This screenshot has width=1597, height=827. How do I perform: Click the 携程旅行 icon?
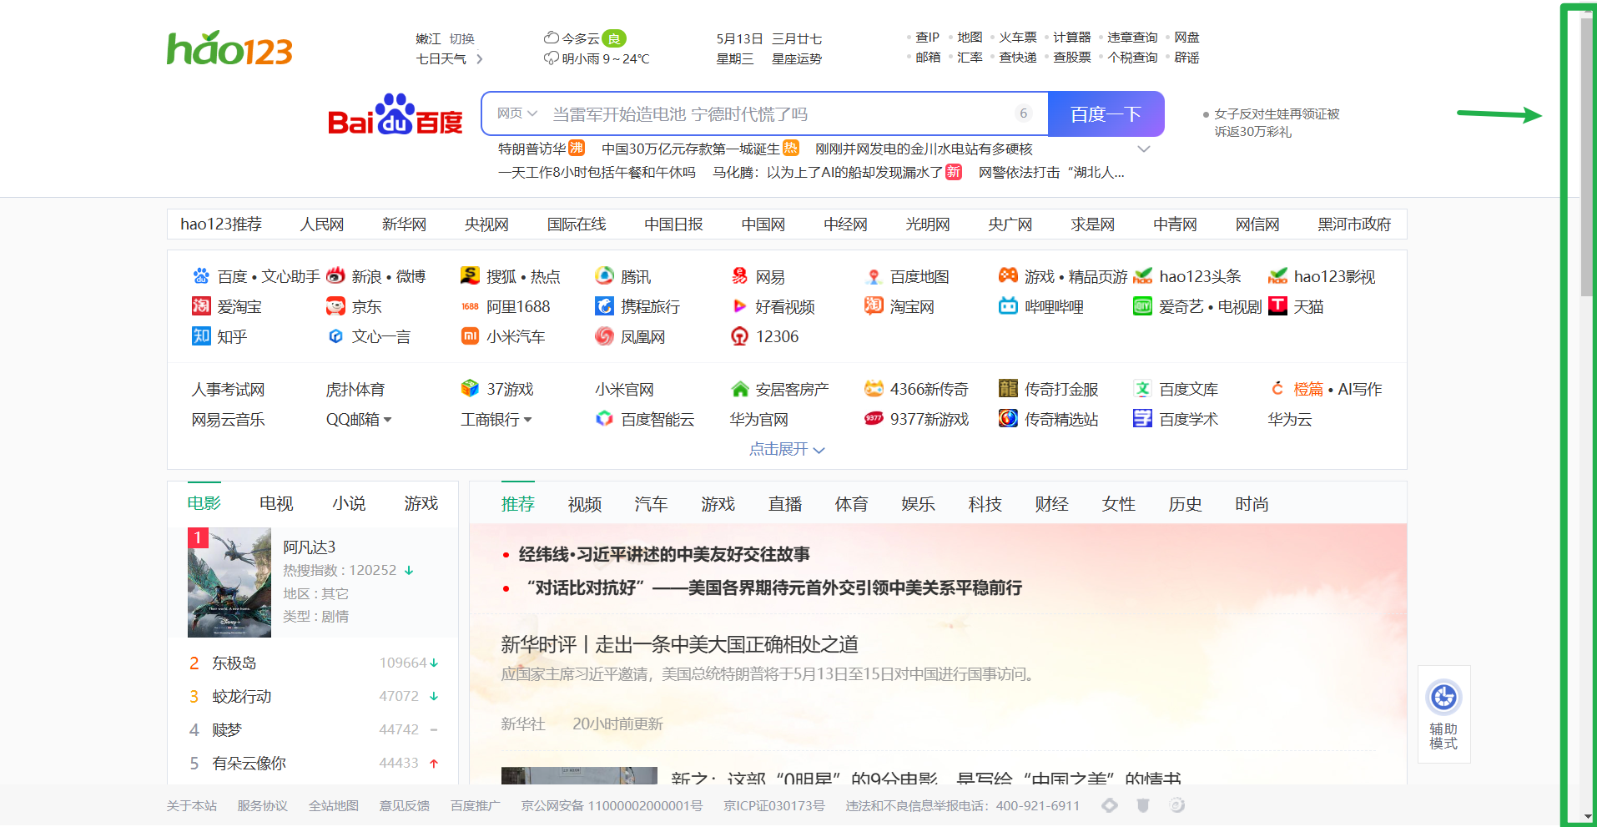tap(605, 305)
